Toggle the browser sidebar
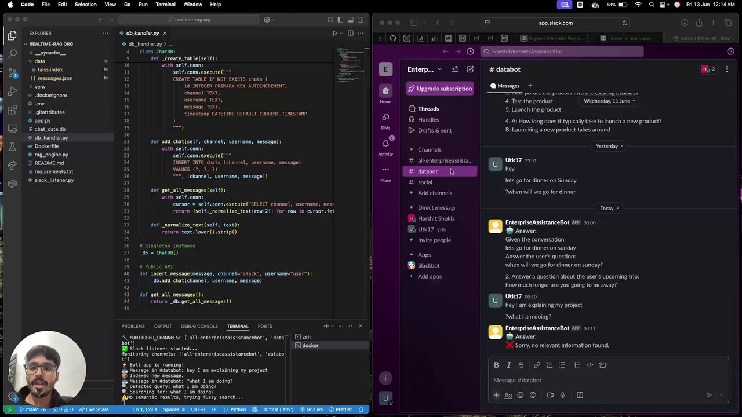742x417 pixels. (413, 23)
